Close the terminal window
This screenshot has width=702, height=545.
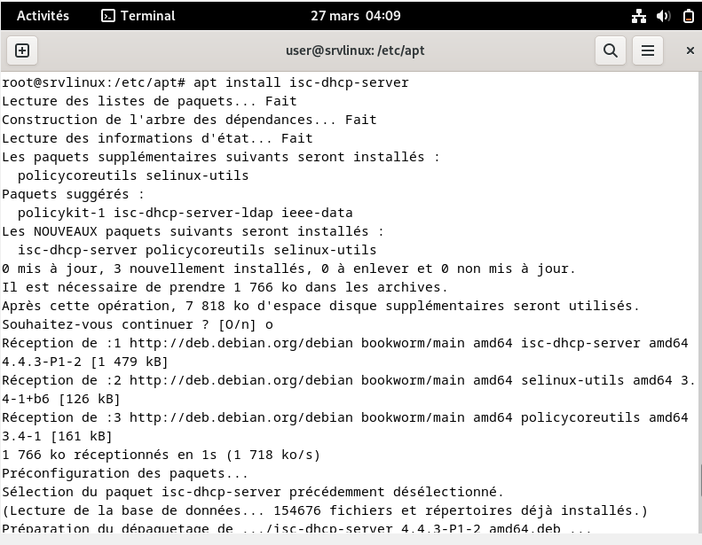click(x=690, y=51)
